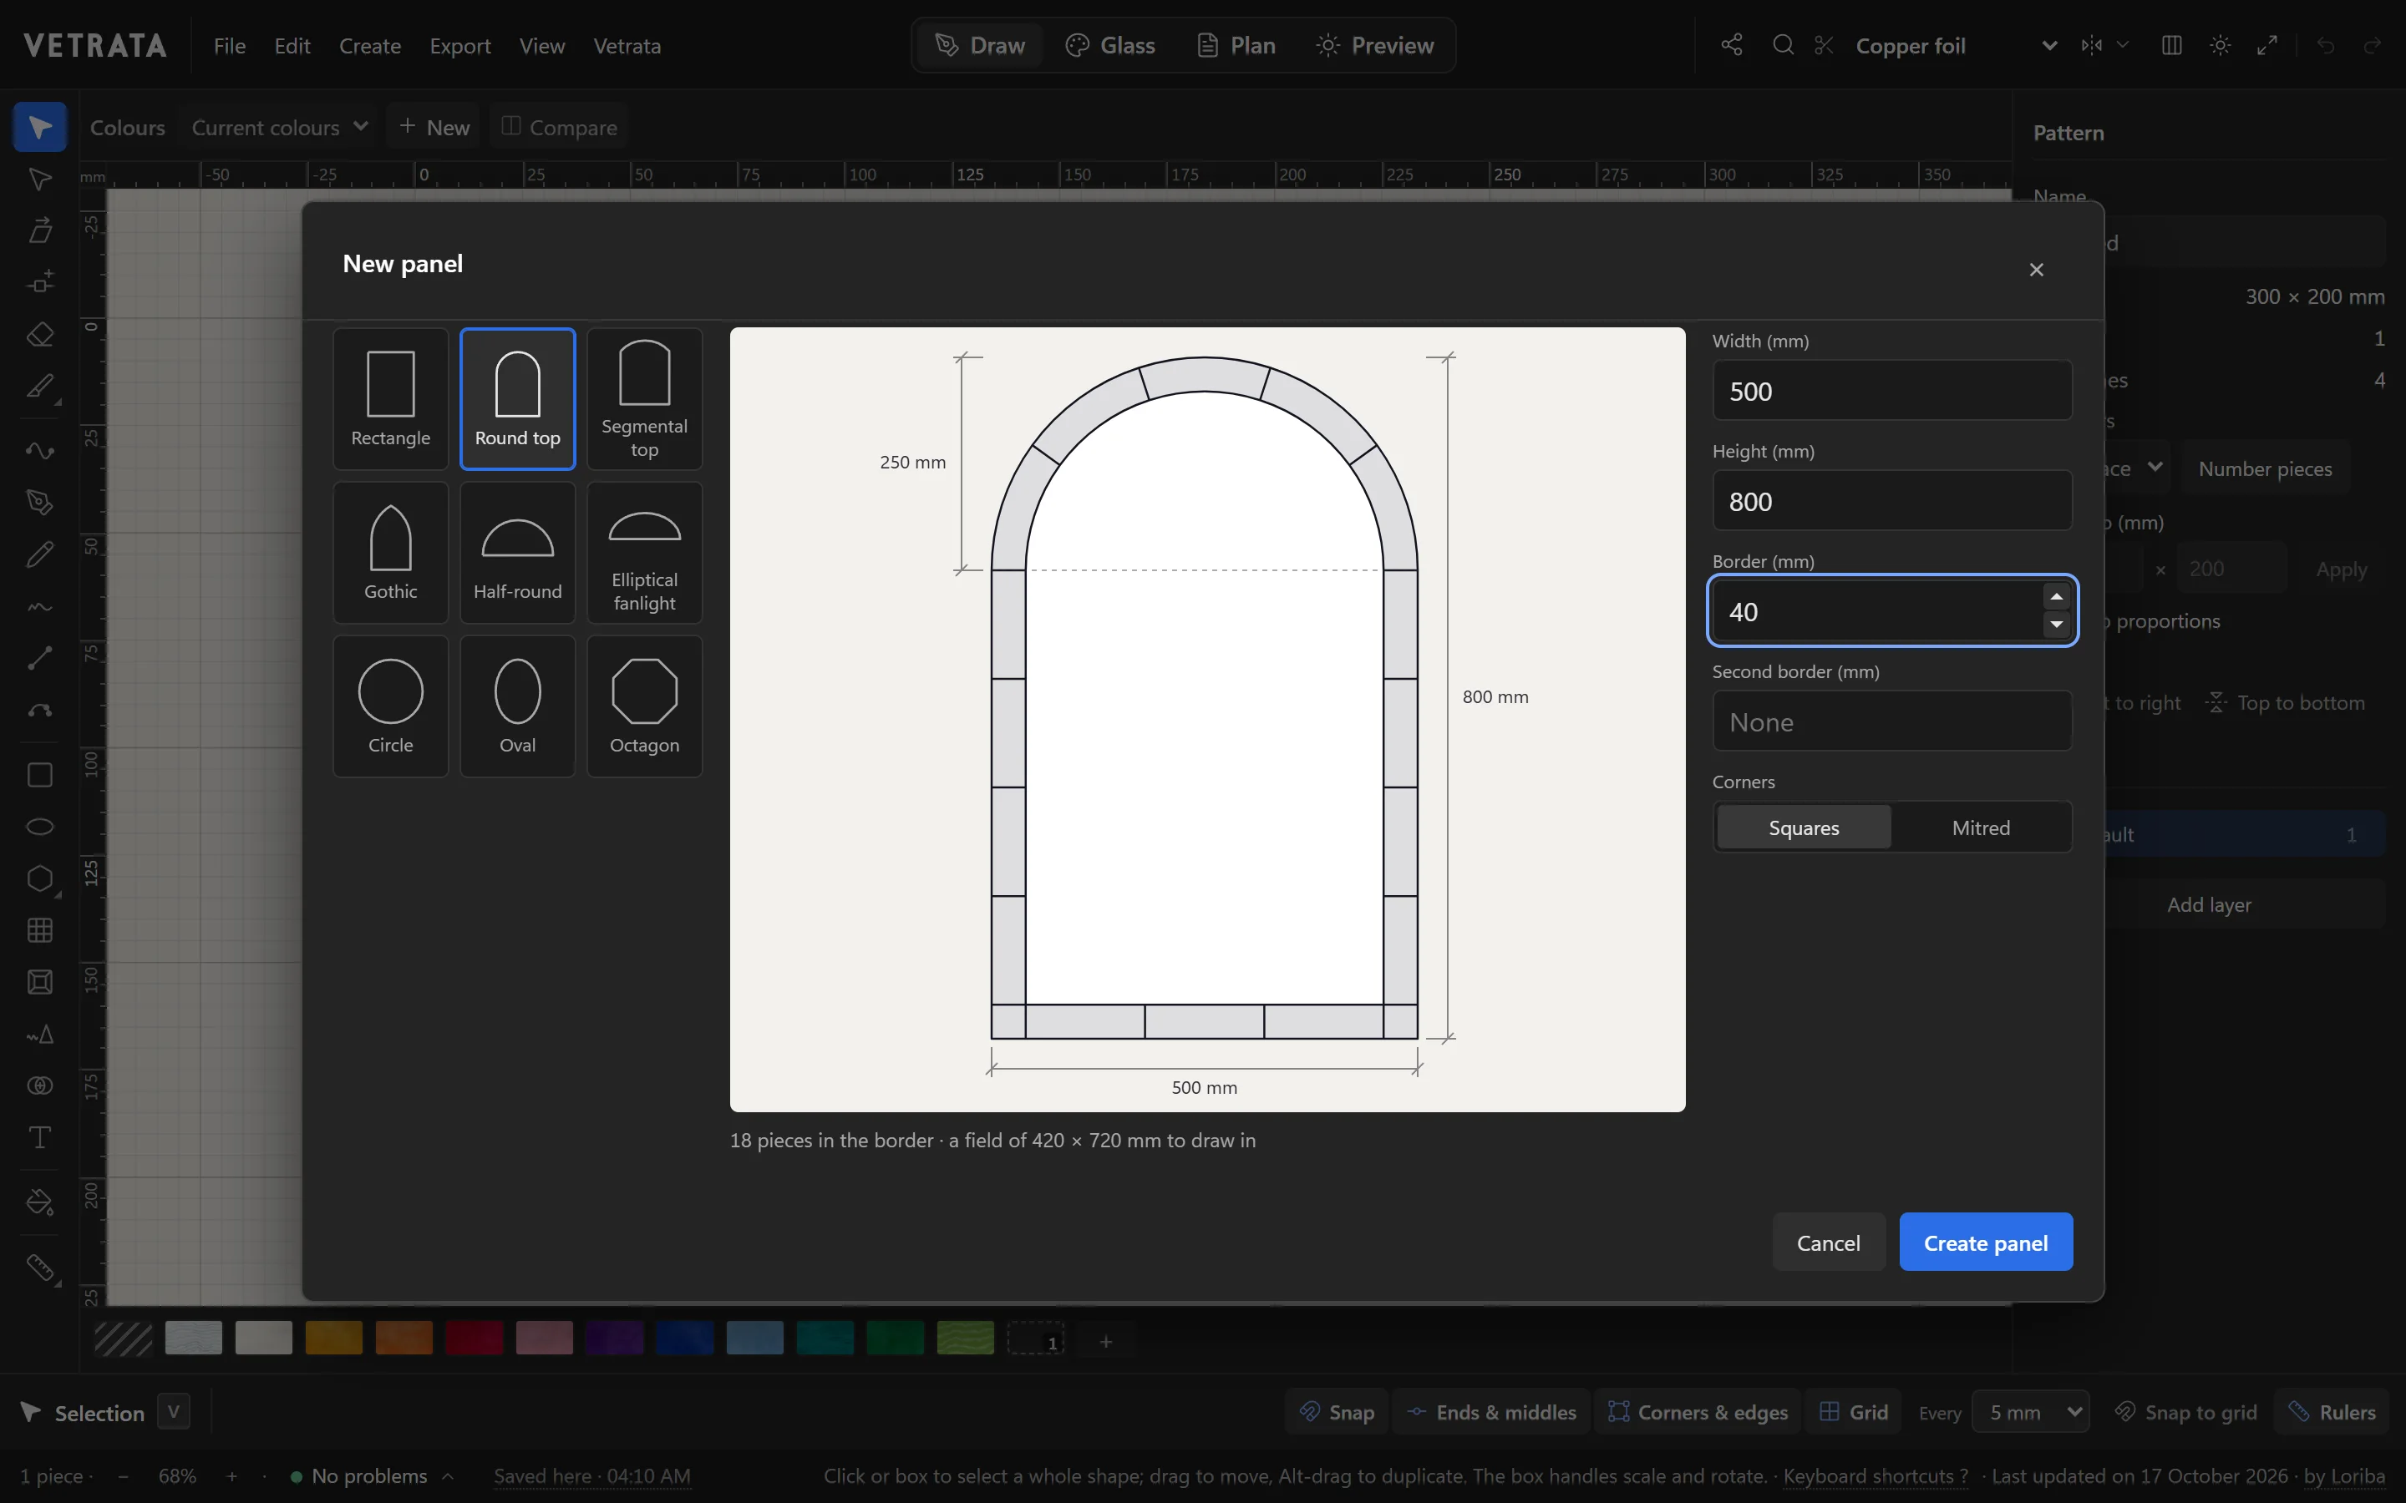Decrease Border value with down stepper

[2056, 625]
